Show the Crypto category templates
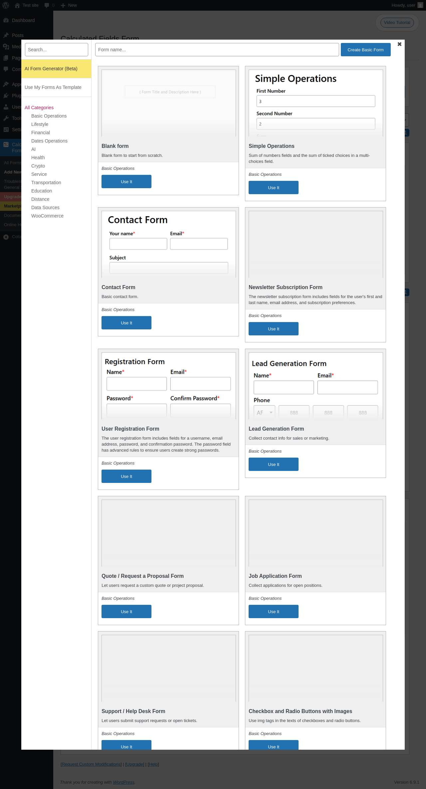Screen dimensions: 426x789 coord(38,166)
